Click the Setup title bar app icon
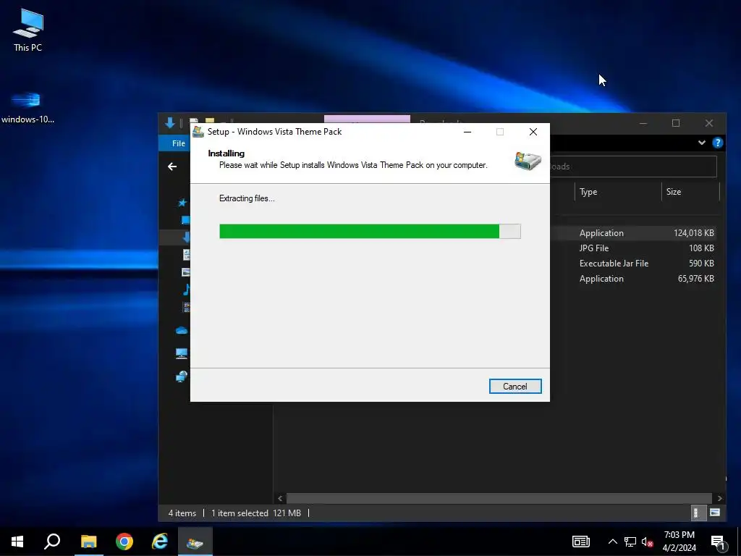Screen dimensions: 741x556 (198, 132)
